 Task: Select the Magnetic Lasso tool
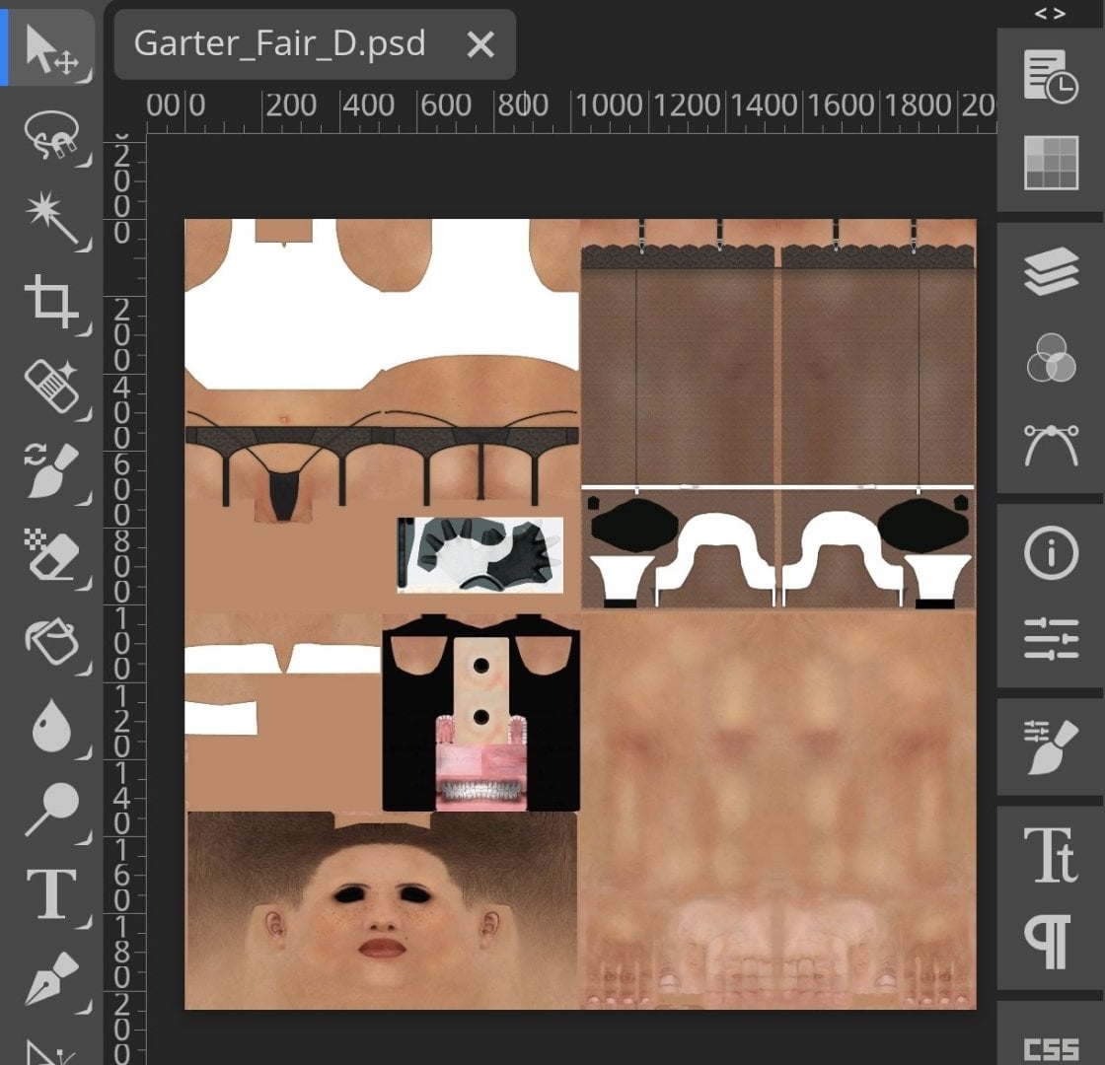[51, 134]
